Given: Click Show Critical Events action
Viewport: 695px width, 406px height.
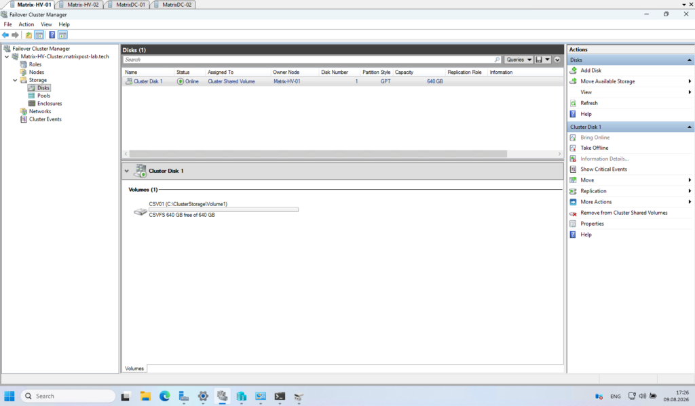Looking at the screenshot, I should 603,169.
